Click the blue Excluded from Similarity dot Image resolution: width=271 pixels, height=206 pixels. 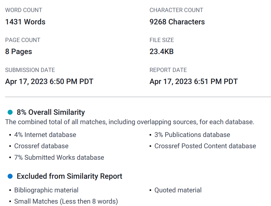coord(10,176)
